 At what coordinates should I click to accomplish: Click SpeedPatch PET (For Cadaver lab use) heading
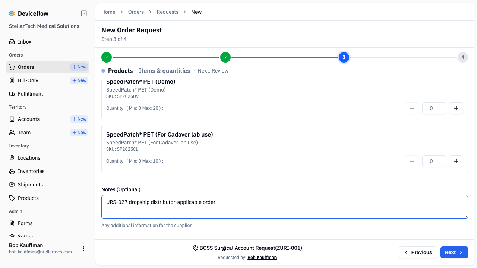(x=159, y=134)
